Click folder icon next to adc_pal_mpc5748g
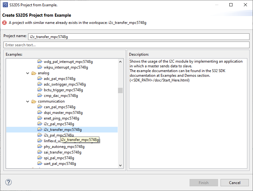 40,79
